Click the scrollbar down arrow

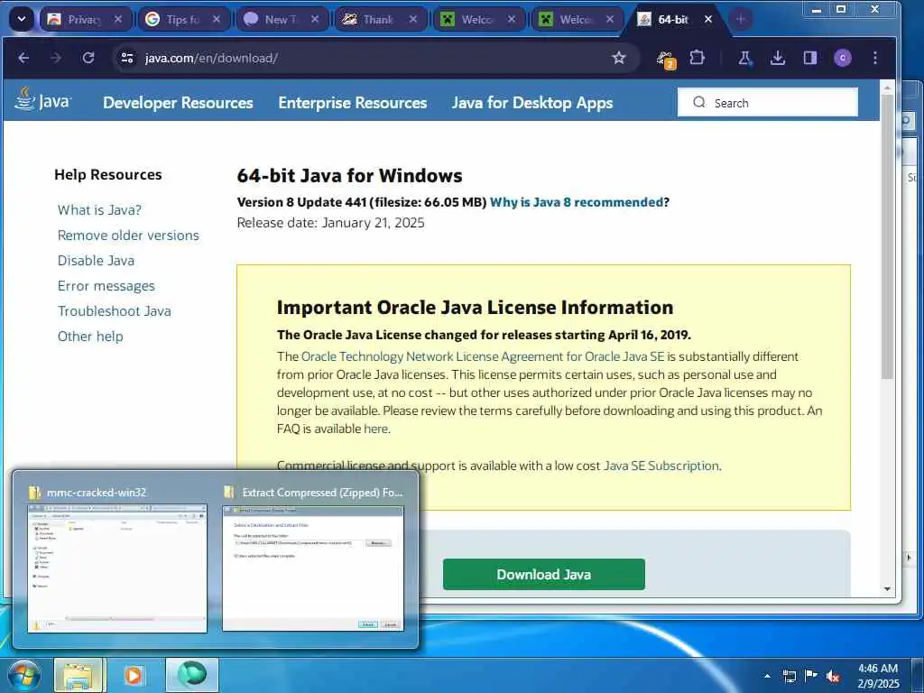coord(887,588)
